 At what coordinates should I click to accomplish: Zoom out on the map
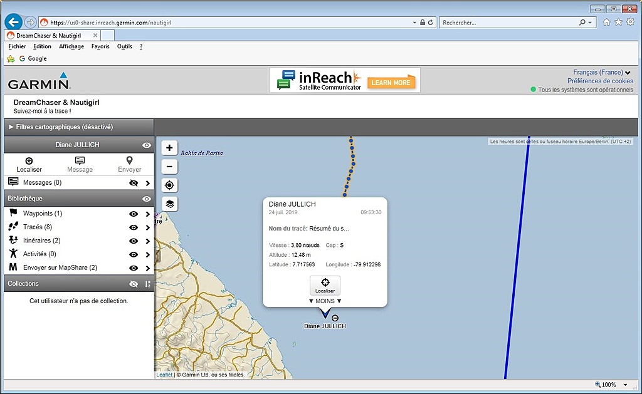click(169, 167)
